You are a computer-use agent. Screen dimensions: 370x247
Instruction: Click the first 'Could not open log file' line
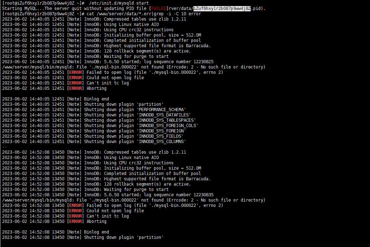coord(73,78)
